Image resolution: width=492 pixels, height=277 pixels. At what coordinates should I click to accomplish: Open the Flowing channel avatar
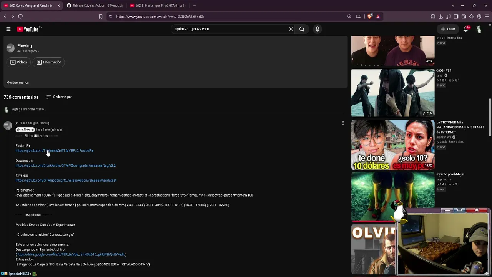tap(10, 48)
